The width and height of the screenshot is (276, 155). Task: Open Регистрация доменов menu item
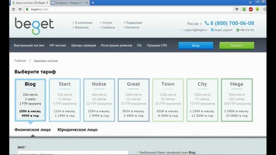[x=116, y=45]
